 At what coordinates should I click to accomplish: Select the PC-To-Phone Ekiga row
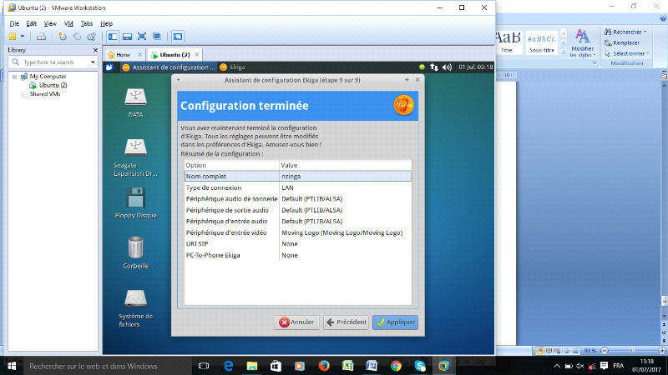point(298,256)
